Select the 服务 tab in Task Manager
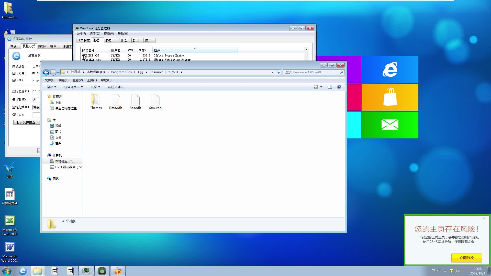Screen dimensions: 491x276 coord(109,40)
